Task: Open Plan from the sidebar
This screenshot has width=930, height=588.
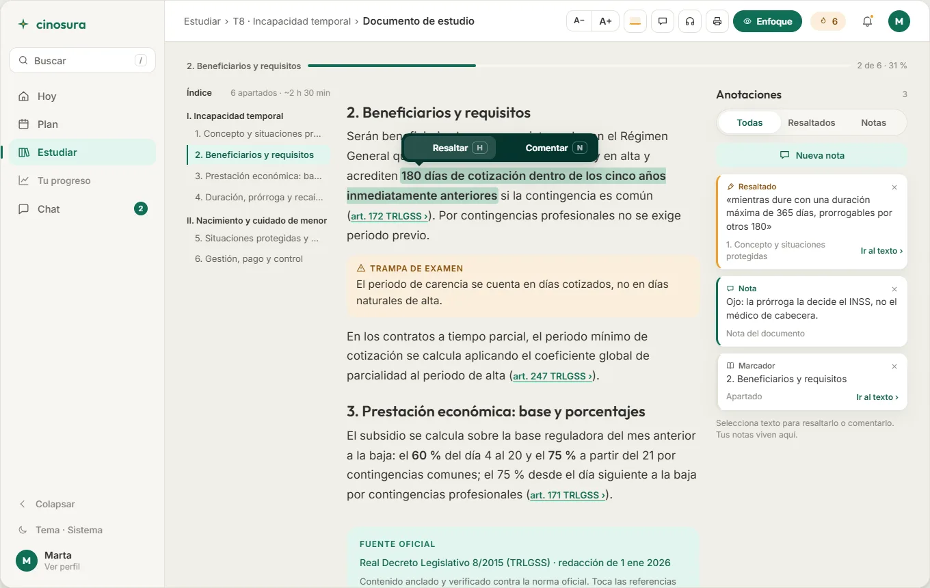Action: (x=82, y=124)
